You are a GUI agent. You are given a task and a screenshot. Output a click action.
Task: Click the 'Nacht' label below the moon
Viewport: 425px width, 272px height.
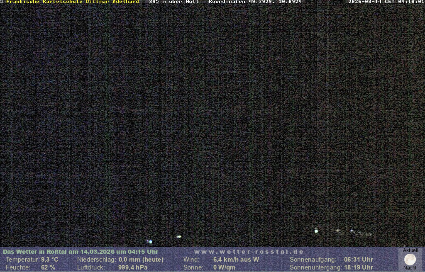tap(410, 268)
